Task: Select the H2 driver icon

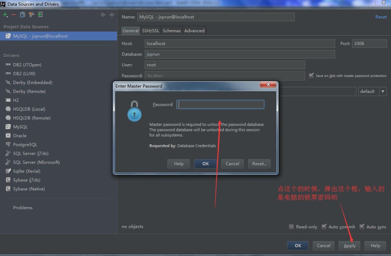Action: 8,100
